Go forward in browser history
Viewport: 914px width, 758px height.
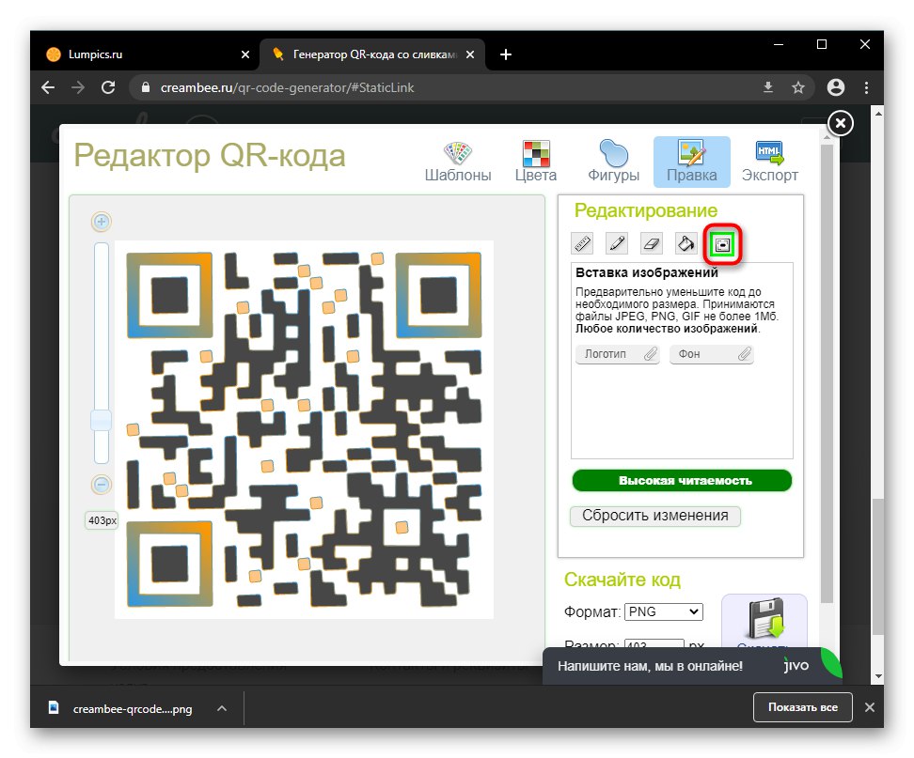click(x=77, y=87)
